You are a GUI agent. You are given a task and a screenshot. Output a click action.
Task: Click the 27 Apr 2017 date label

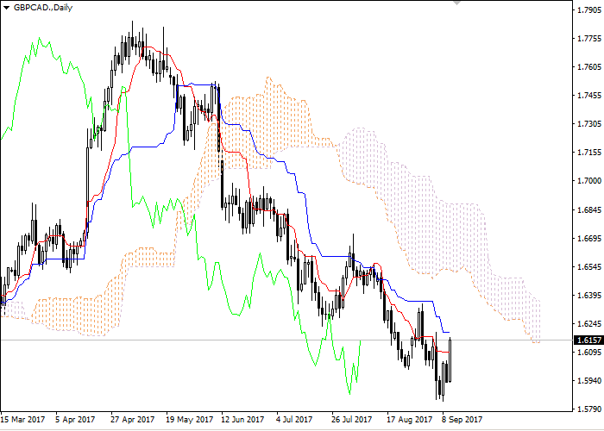pyautogui.click(x=132, y=420)
